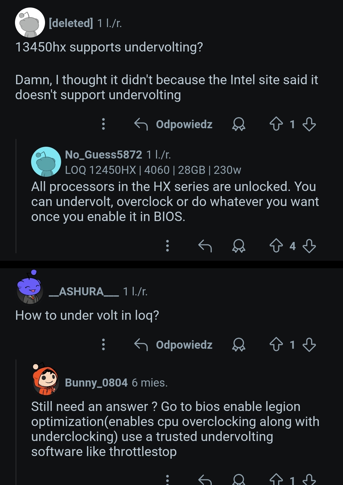Upvote __ASHURA___'s loq question

[x=276, y=345]
